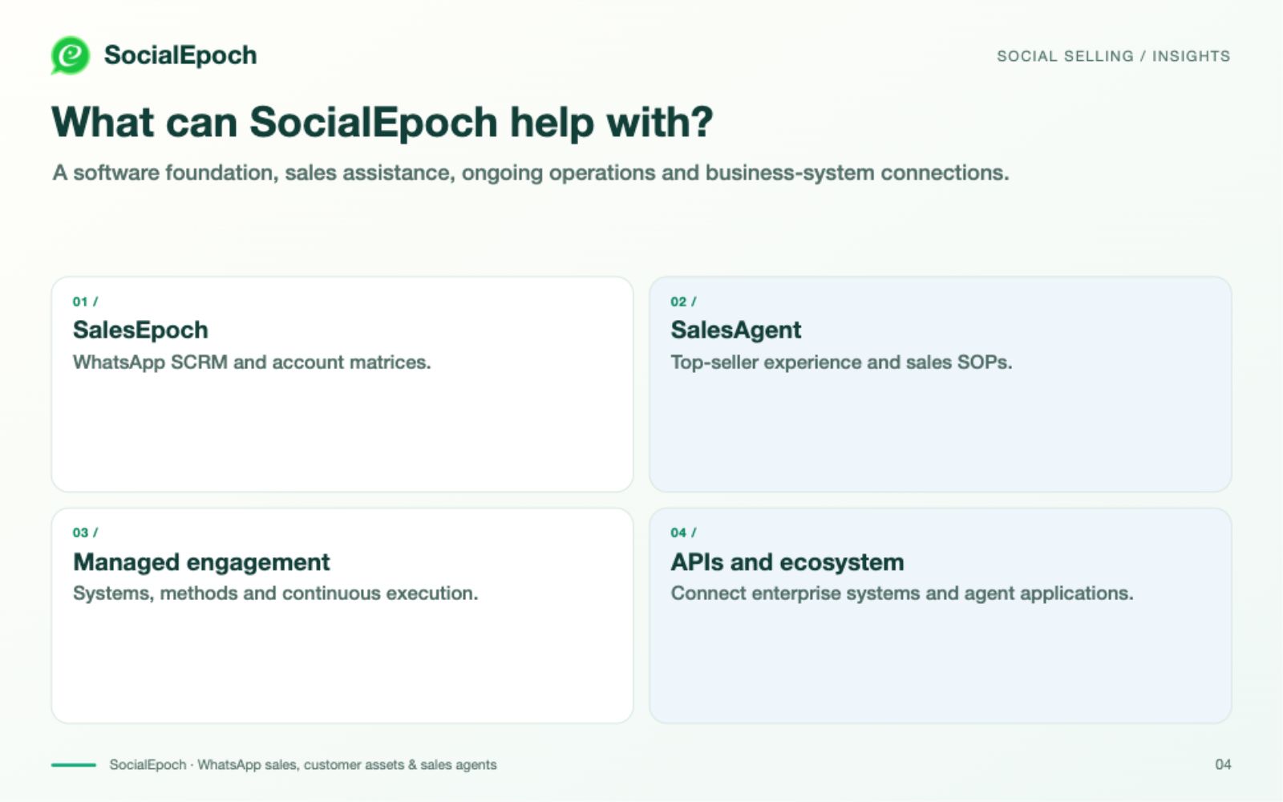This screenshot has width=1283, height=802.
Task: Click 'Systems, methods and continuous execution.' text
Action: pyautogui.click(x=275, y=593)
